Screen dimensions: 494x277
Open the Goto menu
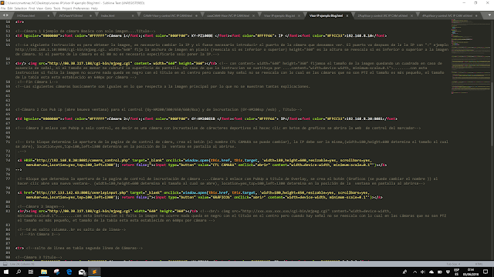point(48,8)
